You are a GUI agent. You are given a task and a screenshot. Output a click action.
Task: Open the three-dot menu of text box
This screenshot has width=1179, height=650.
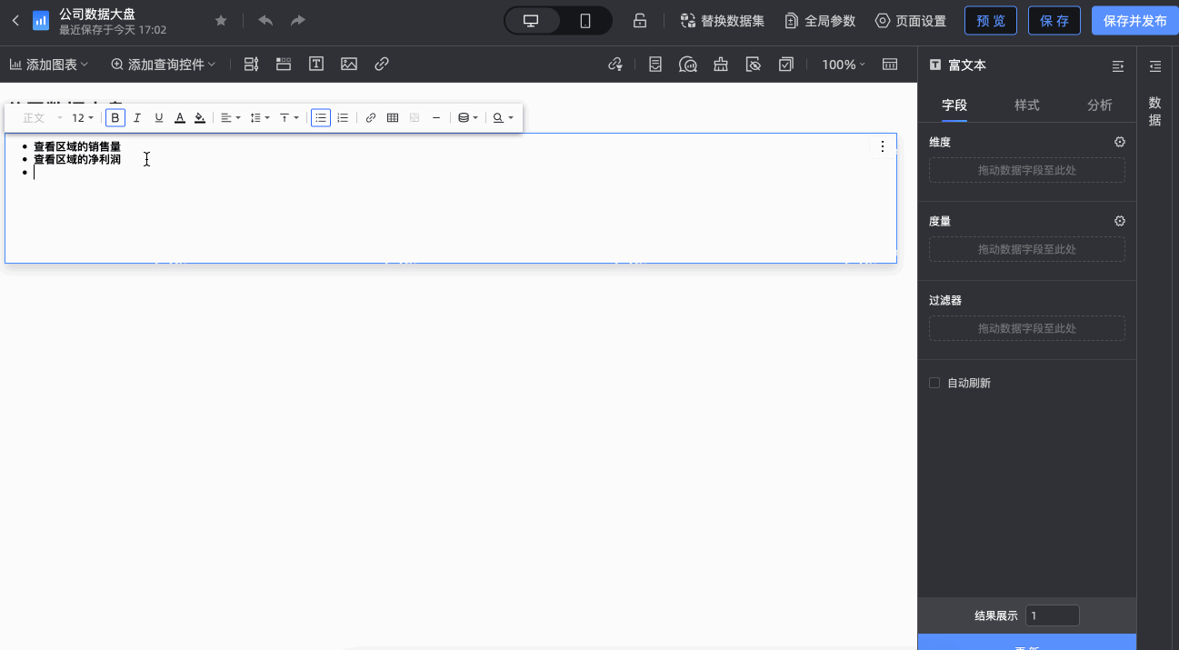[882, 146]
